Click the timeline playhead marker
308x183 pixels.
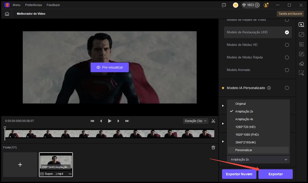coord(5,128)
